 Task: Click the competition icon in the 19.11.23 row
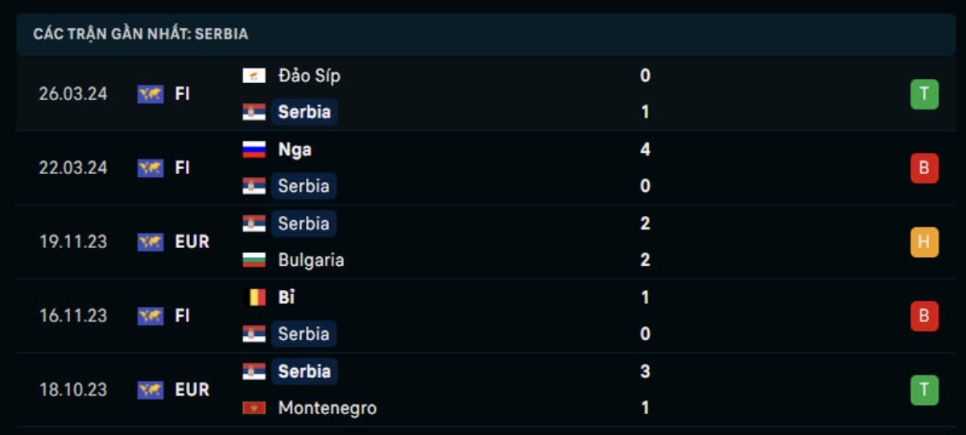point(151,242)
